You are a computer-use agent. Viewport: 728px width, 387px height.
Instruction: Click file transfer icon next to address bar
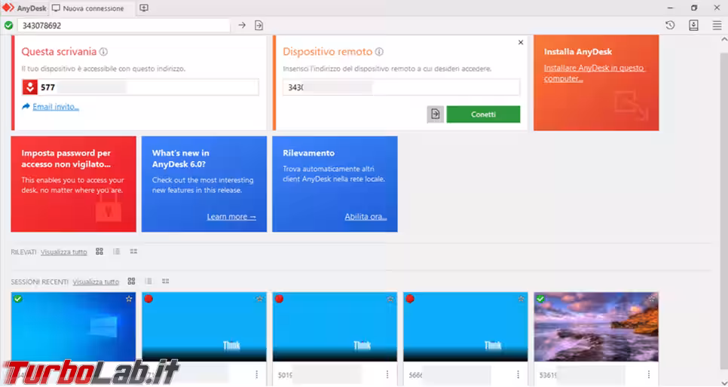click(x=258, y=26)
